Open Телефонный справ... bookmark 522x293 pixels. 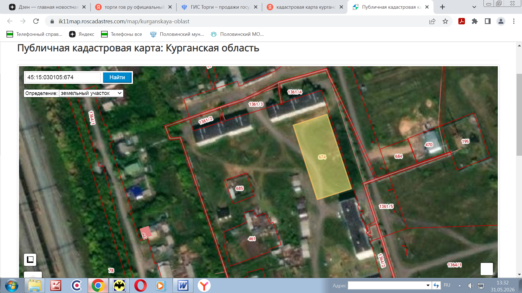point(35,34)
